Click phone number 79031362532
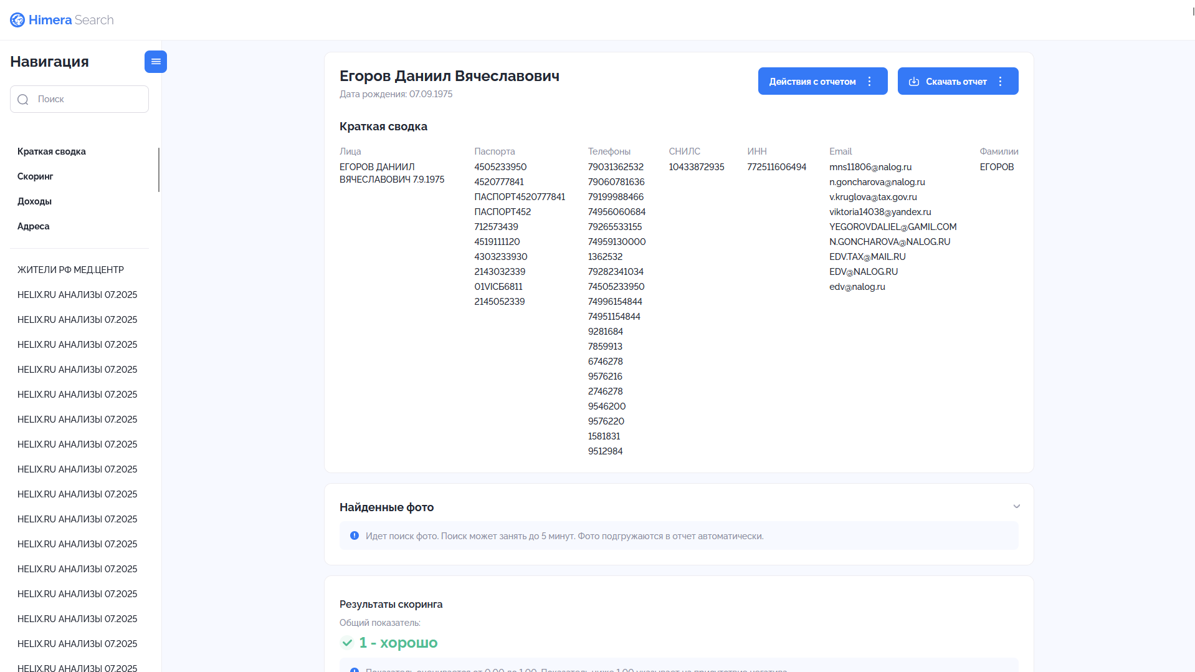The height and width of the screenshot is (672, 1195). pyautogui.click(x=616, y=167)
